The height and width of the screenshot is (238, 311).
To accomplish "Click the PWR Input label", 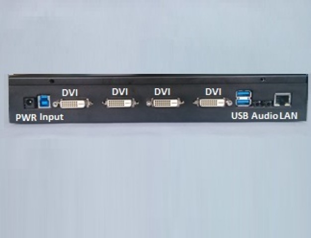I will tap(40, 117).
